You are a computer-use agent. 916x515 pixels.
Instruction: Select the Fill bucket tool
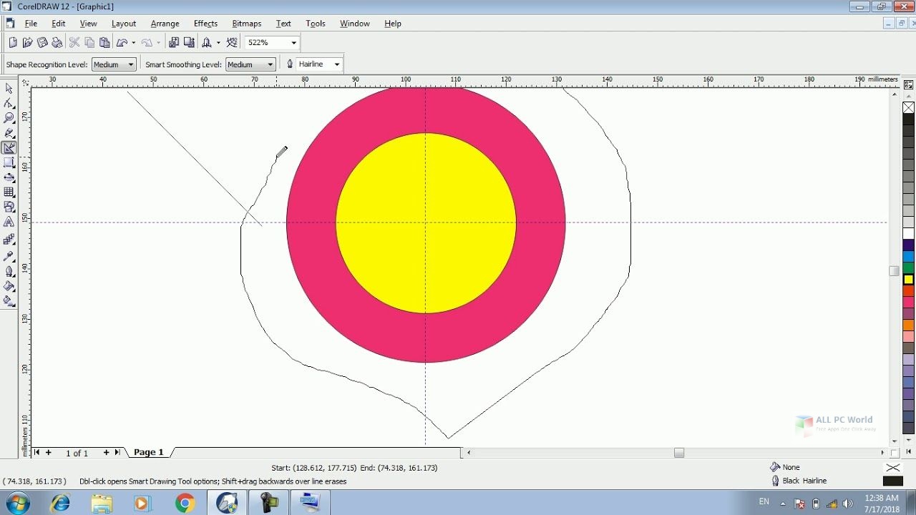(x=9, y=286)
